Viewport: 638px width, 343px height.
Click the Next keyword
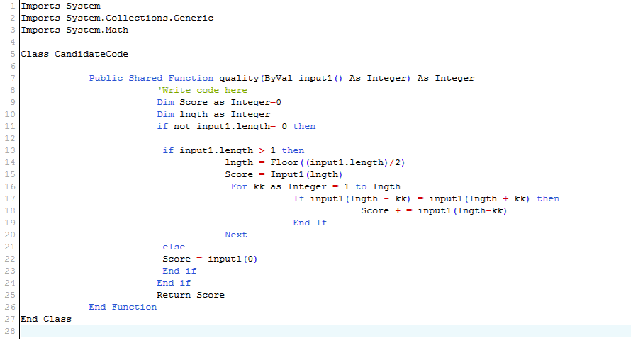pyautogui.click(x=236, y=235)
